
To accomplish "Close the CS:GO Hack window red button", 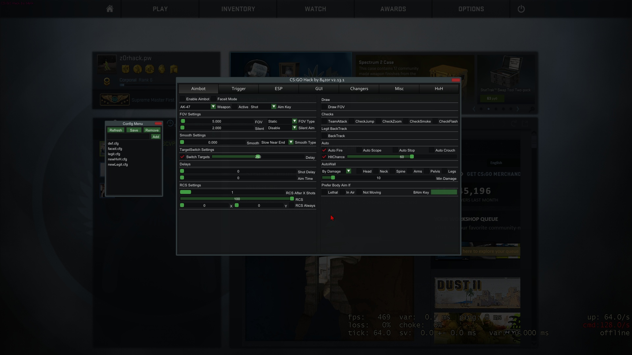I will pyautogui.click(x=456, y=80).
